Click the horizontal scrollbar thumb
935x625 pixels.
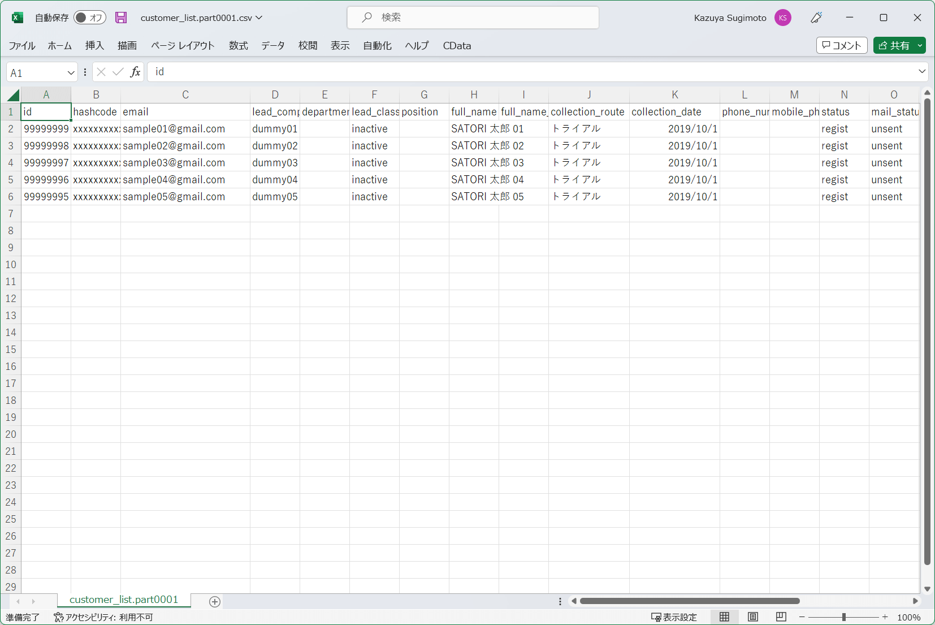coord(690,601)
